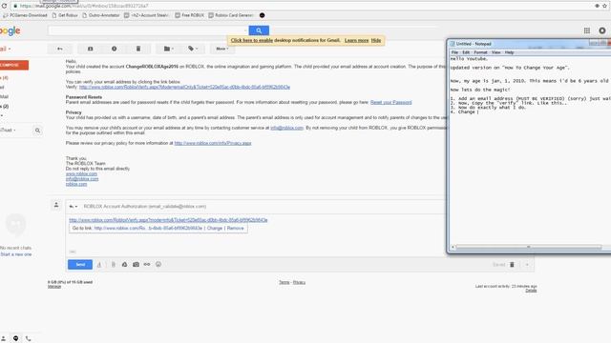Open the Terms link in the footer
This screenshot has width=611, height=343.
pos(284,282)
